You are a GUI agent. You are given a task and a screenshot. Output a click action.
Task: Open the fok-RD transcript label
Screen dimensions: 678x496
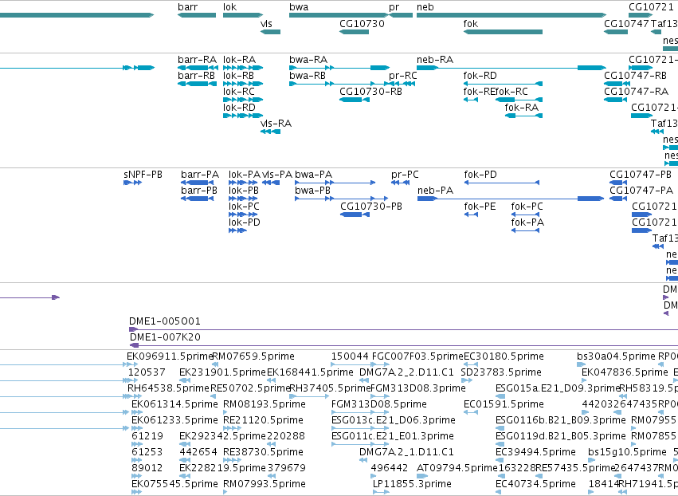coord(480,75)
